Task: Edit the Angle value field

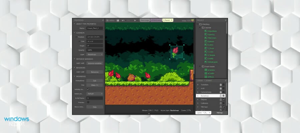Action: [x=95, y=46]
